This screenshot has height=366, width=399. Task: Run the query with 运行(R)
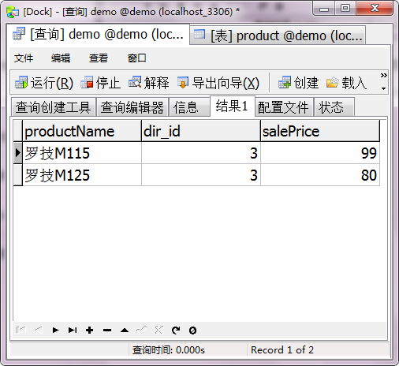[x=44, y=83]
